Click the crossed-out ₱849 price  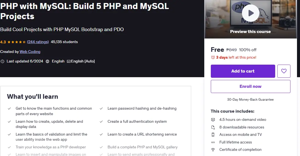[x=232, y=50]
